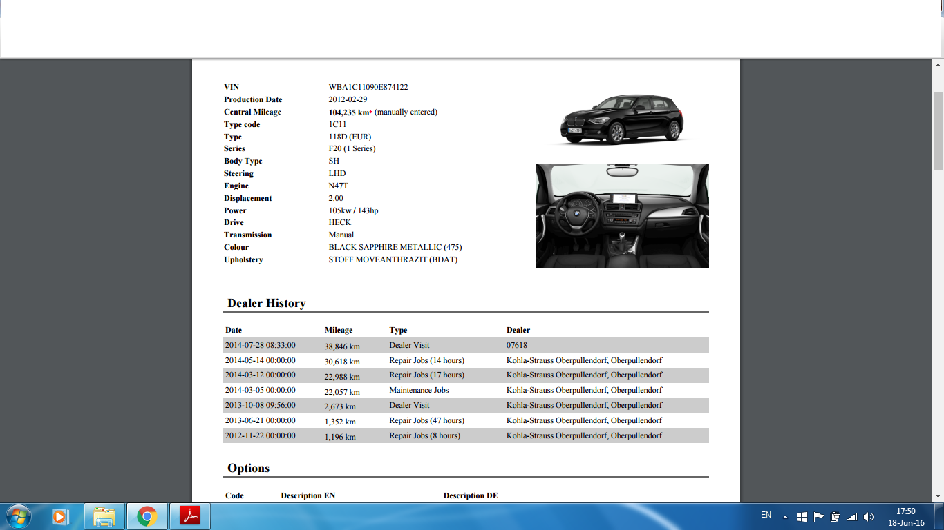Open Windows Explorer folder icon in taskbar
The image size is (944, 530).
104,516
